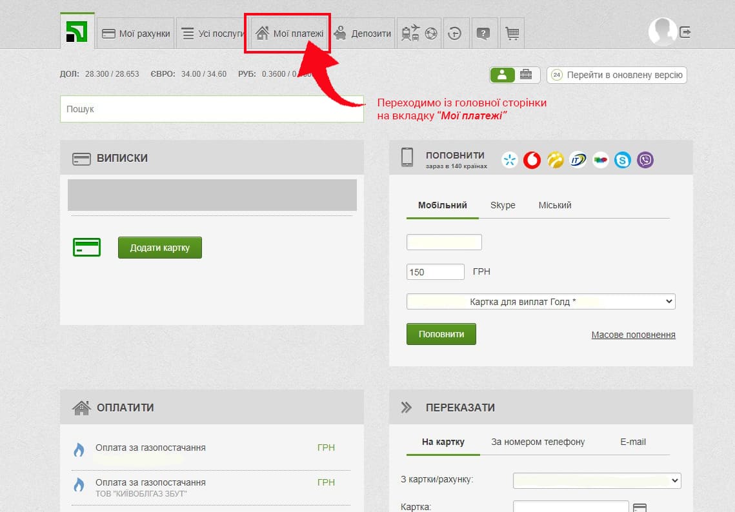Switch to business briefcase mode toggle
This screenshot has width=735, height=512.
[x=526, y=75]
